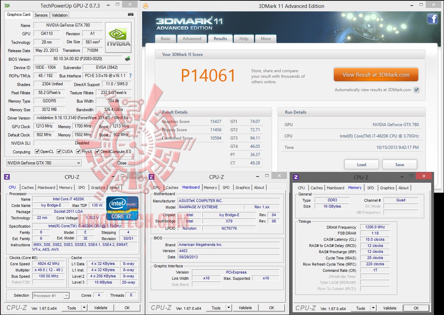Expand Tools dropdown arrow in CPU window
The height and width of the screenshot is (315, 444).
[x=84, y=308]
